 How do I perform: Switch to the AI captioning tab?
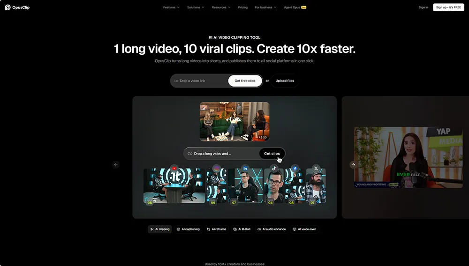[188, 229]
